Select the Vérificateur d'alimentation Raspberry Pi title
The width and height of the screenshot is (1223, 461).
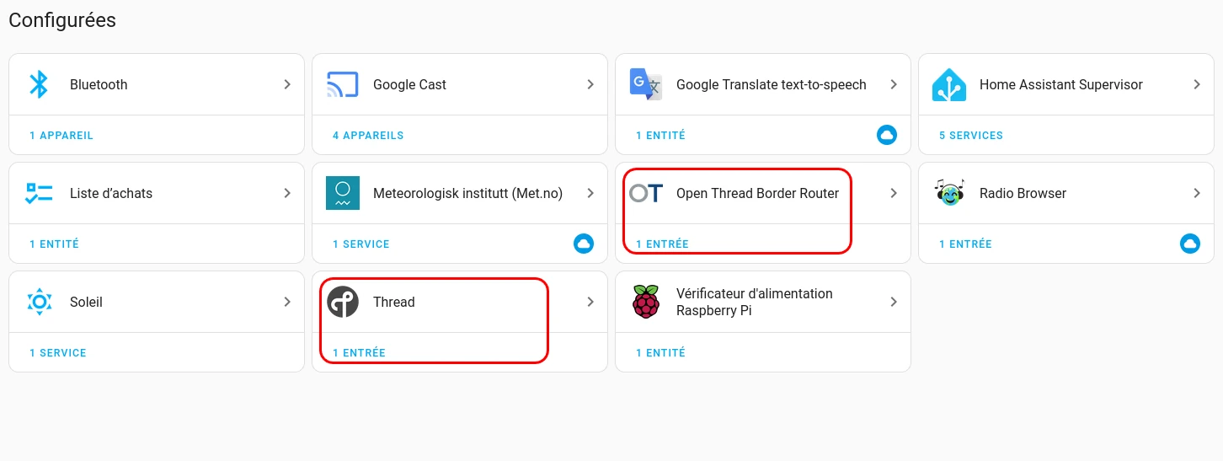coord(755,302)
